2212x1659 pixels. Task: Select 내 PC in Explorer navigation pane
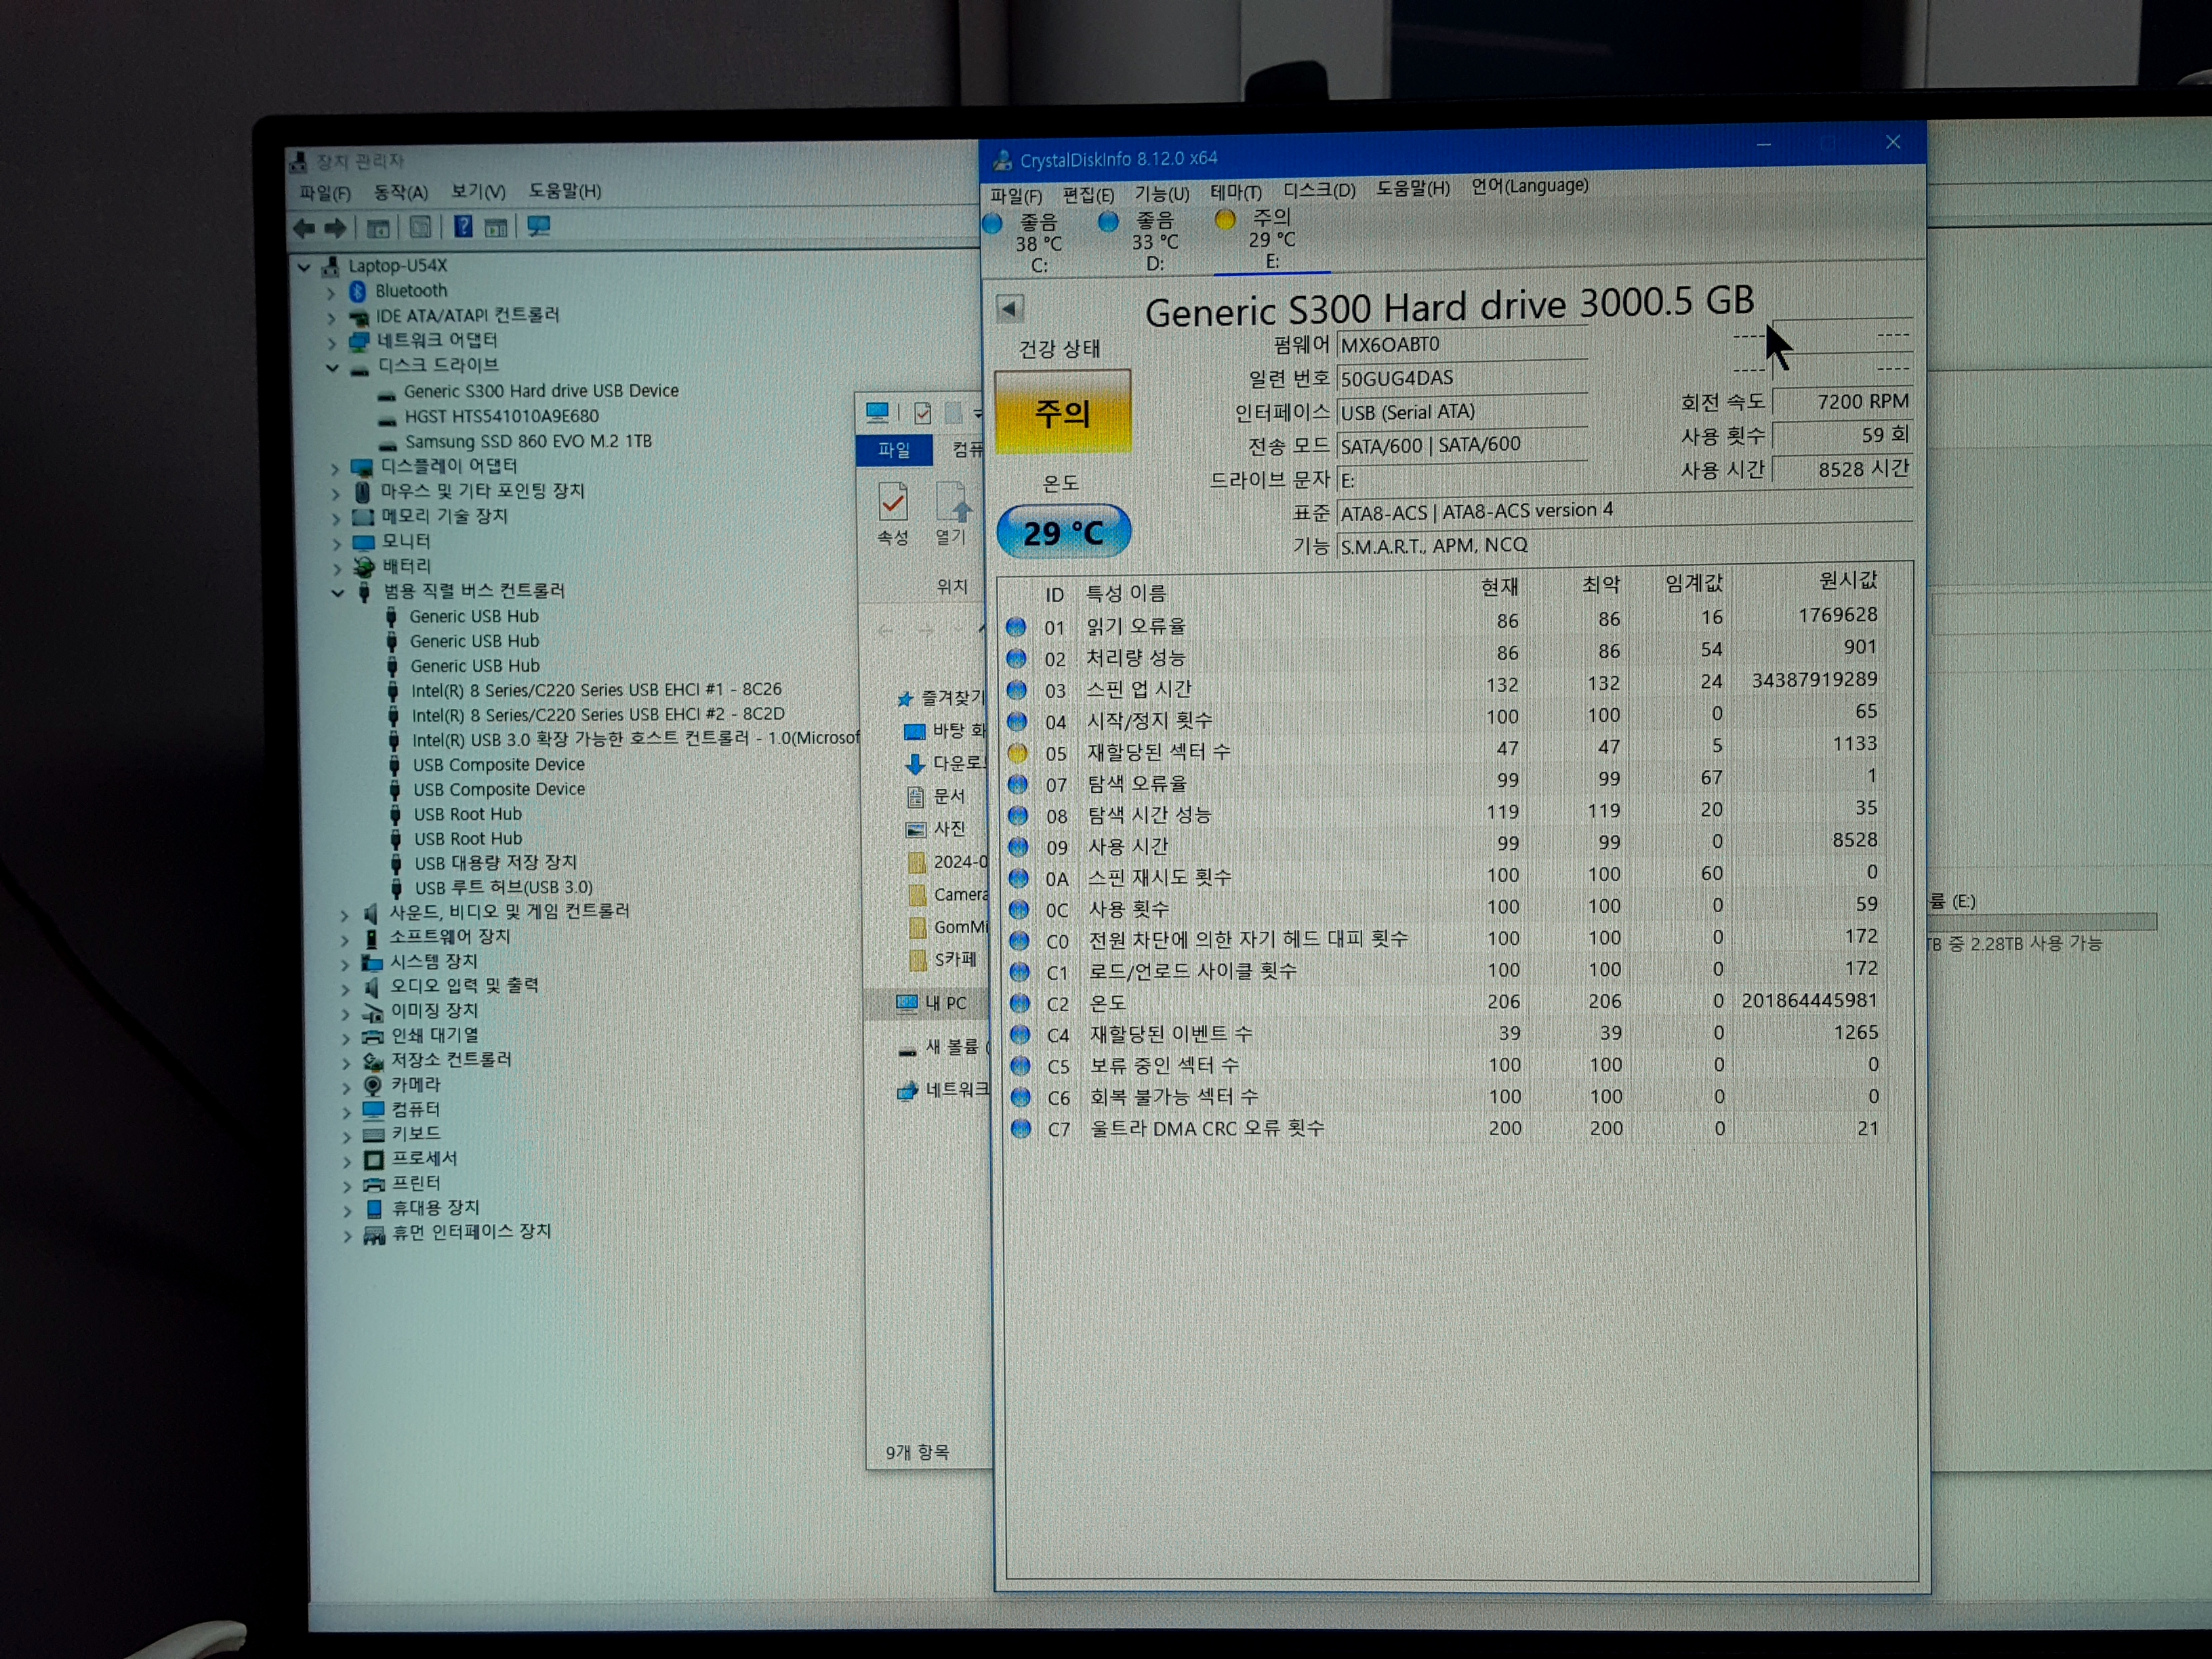[945, 1003]
